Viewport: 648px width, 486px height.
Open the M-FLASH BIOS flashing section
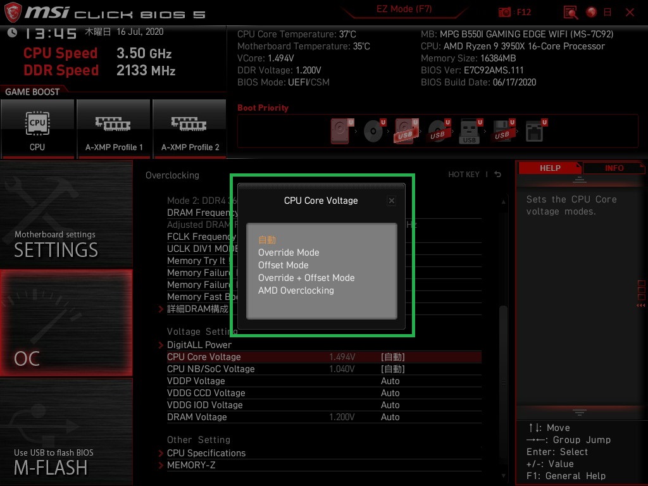(66, 432)
